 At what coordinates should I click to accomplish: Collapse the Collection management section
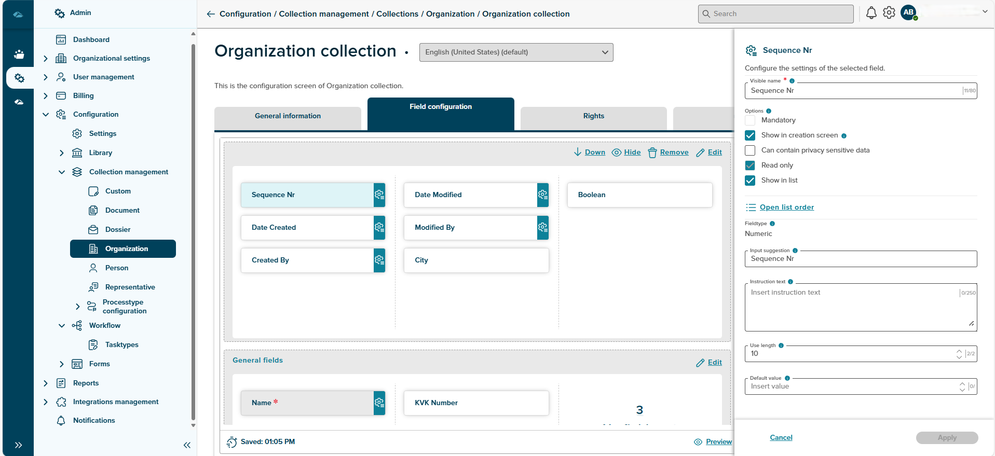point(62,172)
